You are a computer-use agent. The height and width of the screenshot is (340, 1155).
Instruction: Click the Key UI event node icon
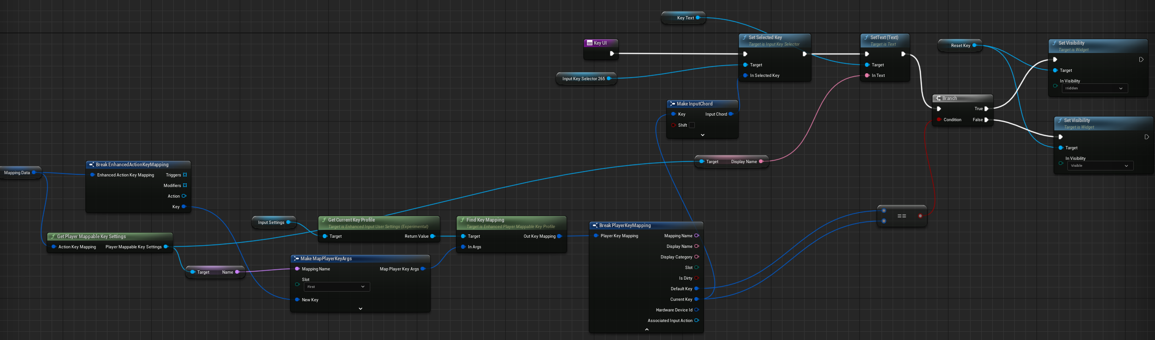coord(589,43)
